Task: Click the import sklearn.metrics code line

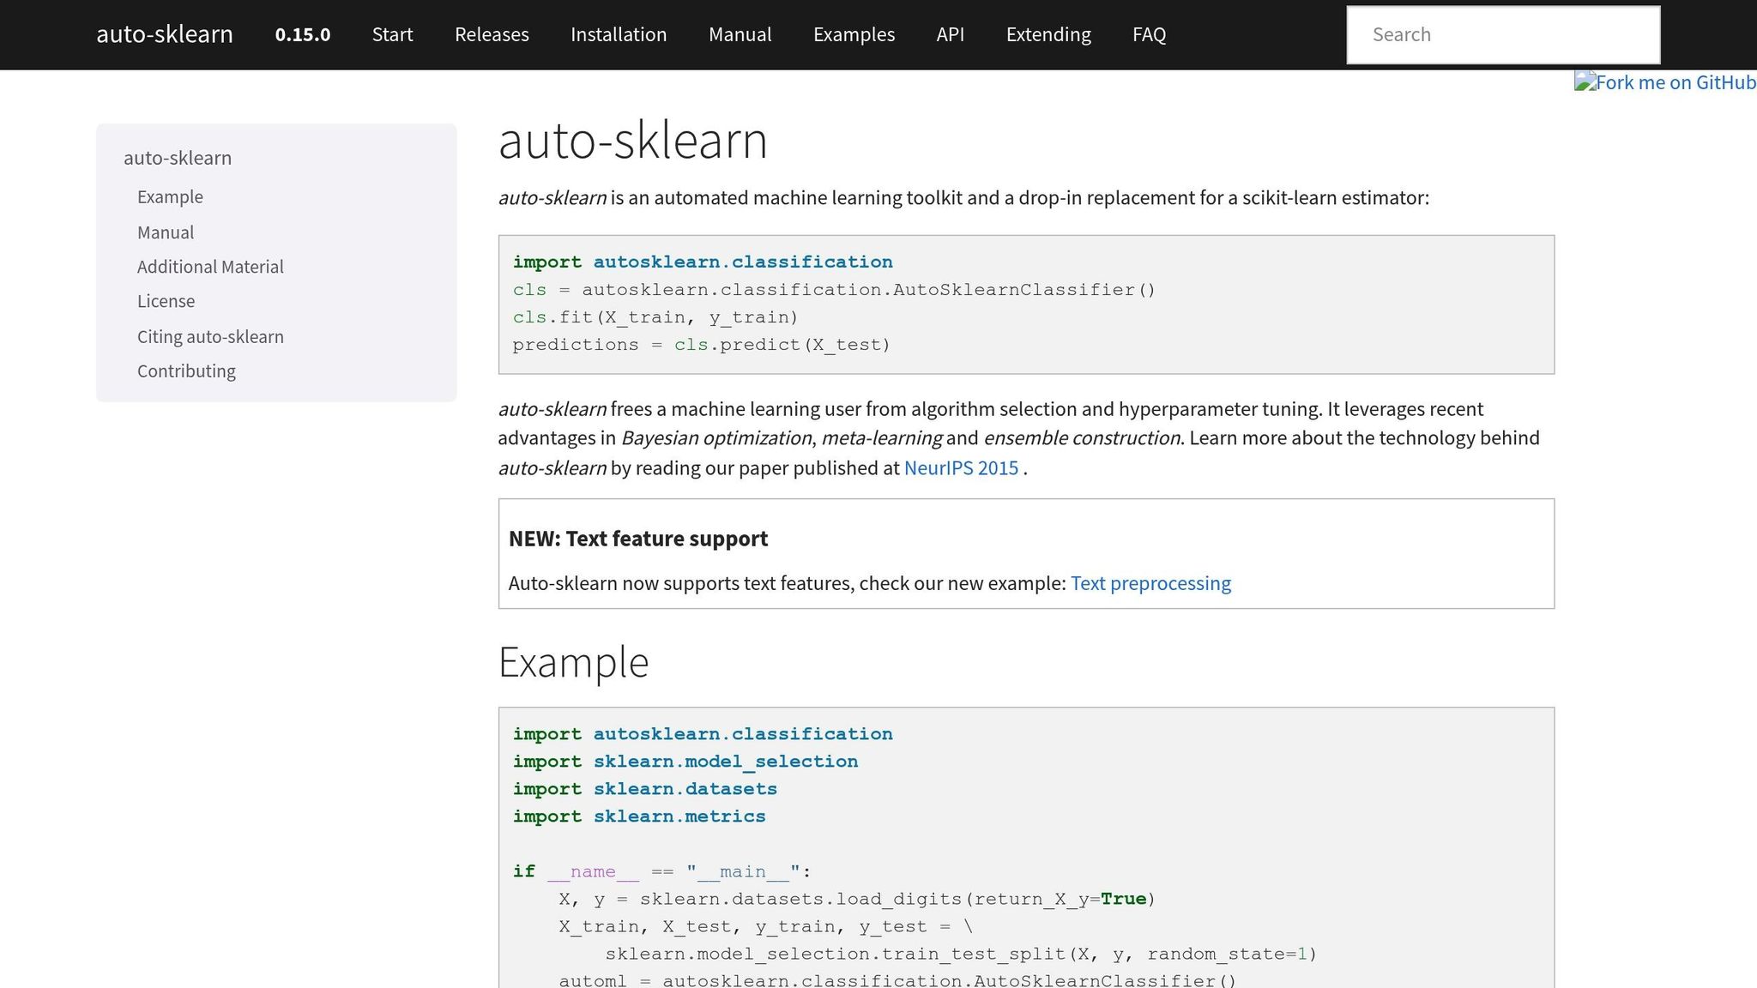Action: (x=639, y=816)
